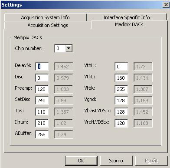Click the VthH readout 1.73
The image size is (170, 168).
[x=143, y=67]
